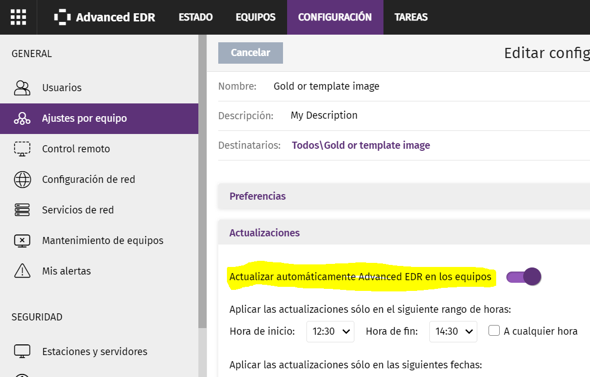Collapse the Actualizaciones section
The width and height of the screenshot is (590, 377).
[x=404, y=233]
